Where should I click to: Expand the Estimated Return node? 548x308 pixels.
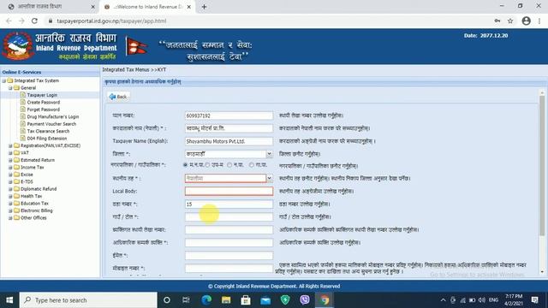tap(10, 160)
